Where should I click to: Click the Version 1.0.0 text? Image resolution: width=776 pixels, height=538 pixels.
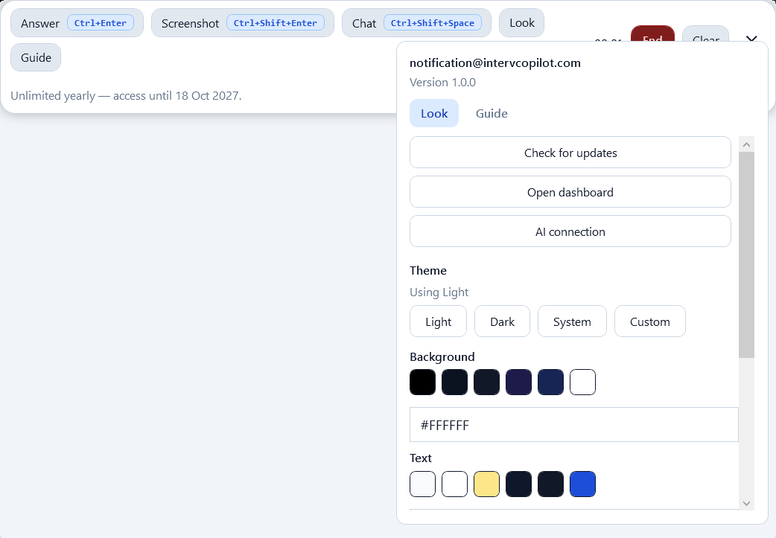click(442, 82)
